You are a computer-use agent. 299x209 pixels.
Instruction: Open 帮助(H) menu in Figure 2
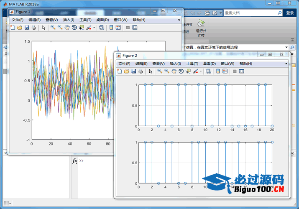pyautogui.click(x=245, y=64)
